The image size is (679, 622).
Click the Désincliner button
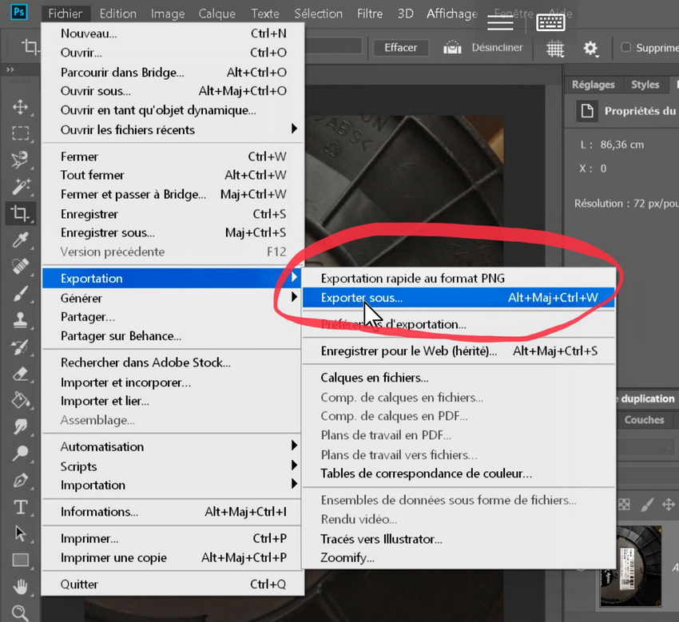tap(497, 48)
